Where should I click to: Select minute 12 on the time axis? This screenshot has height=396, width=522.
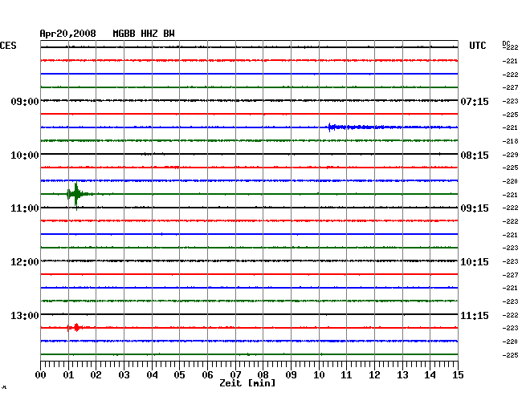coord(374,375)
